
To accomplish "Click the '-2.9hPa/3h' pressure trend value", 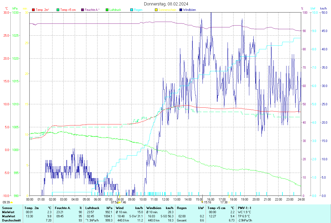I will 245,220.
